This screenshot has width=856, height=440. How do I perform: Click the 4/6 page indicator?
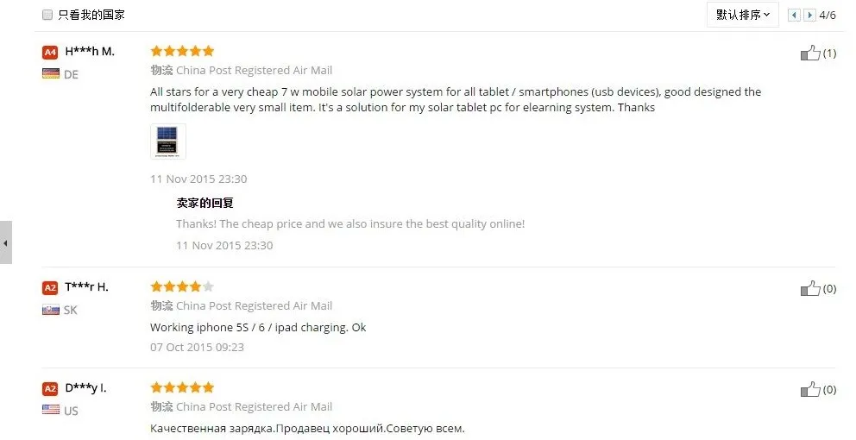tap(828, 15)
